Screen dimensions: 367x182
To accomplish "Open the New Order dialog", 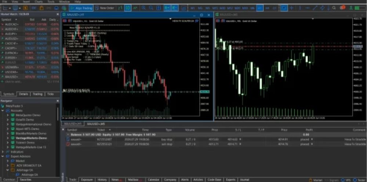I will click(x=105, y=8).
